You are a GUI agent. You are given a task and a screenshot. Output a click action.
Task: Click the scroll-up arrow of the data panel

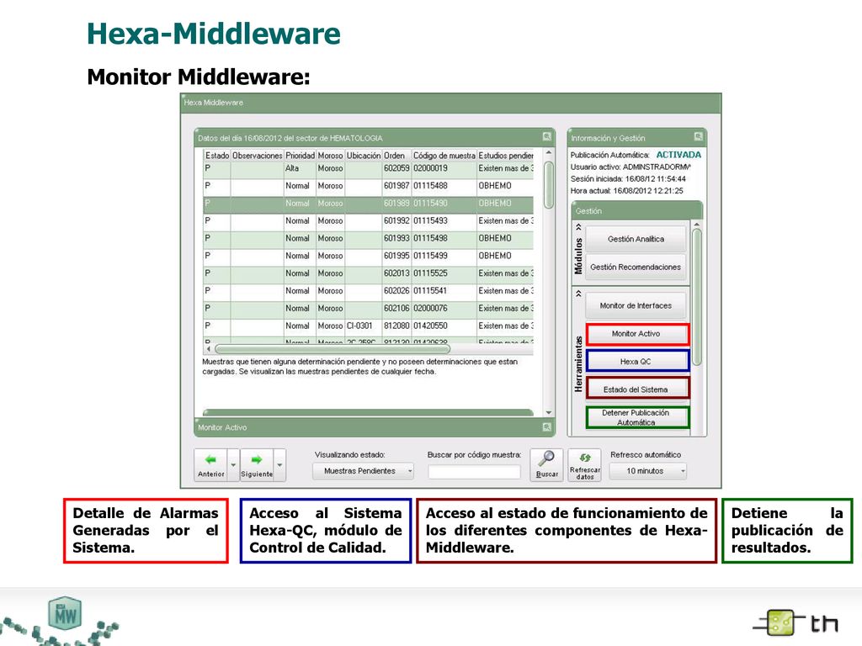pos(548,152)
